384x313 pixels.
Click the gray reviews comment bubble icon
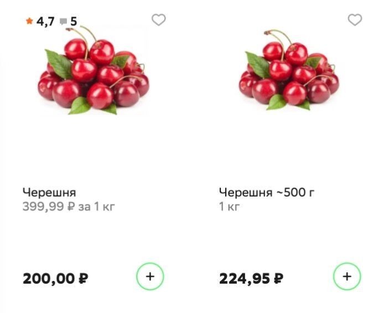63,22
